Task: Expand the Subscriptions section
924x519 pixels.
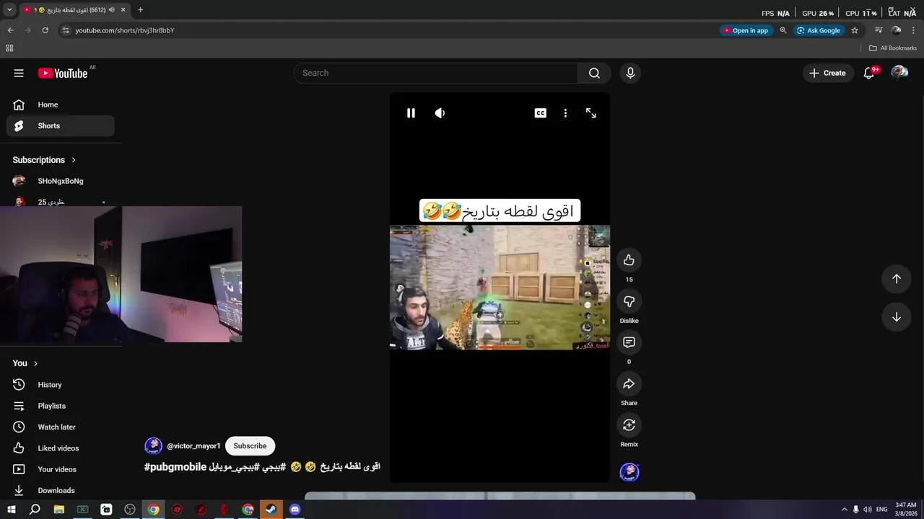Action: (44, 160)
